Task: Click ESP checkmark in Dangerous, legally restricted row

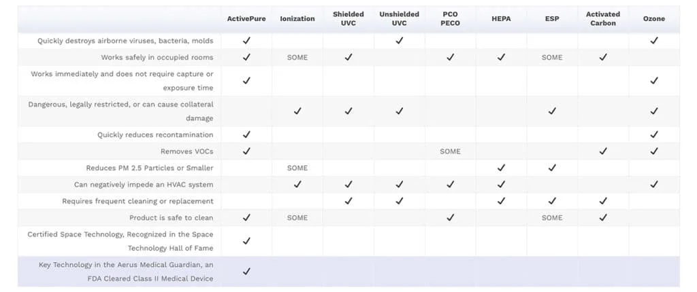Action: point(552,111)
